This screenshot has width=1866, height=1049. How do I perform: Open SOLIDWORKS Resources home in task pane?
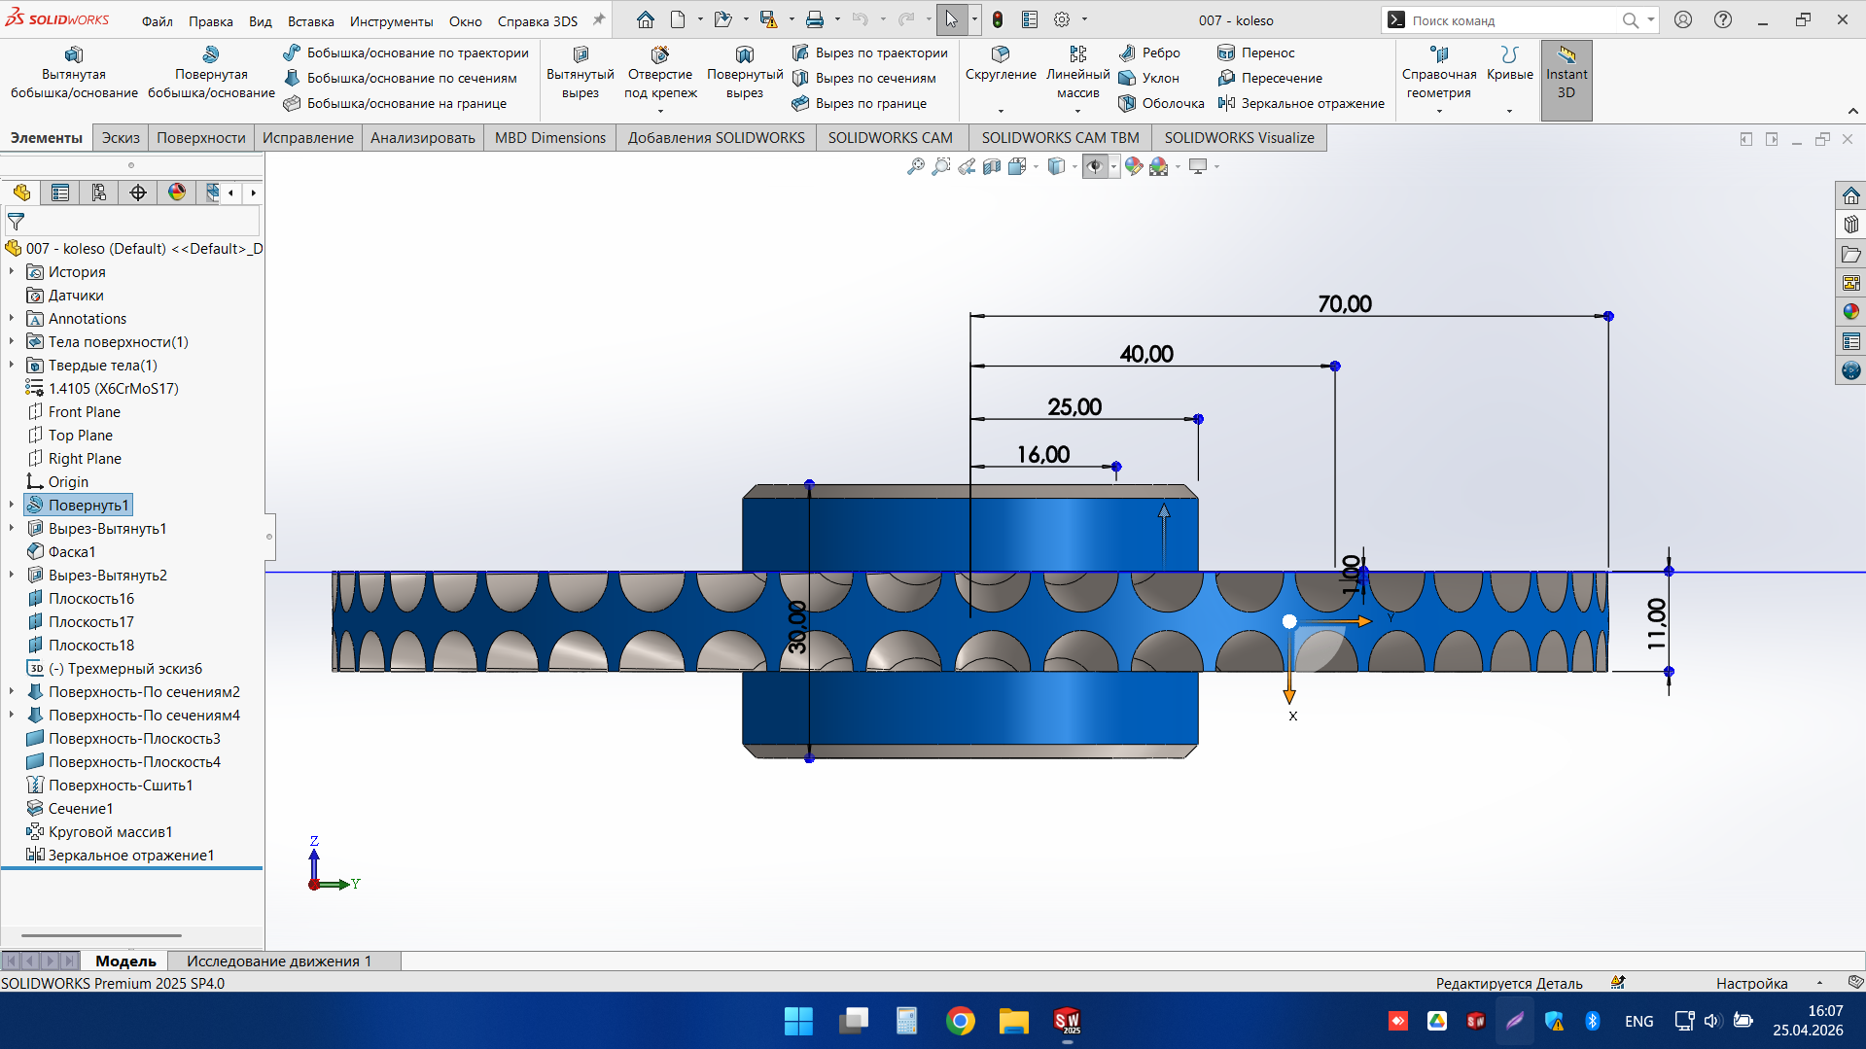tap(1850, 195)
